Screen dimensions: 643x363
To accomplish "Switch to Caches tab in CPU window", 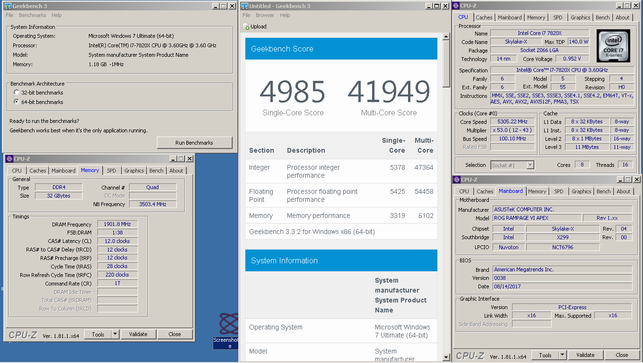I will [484, 17].
